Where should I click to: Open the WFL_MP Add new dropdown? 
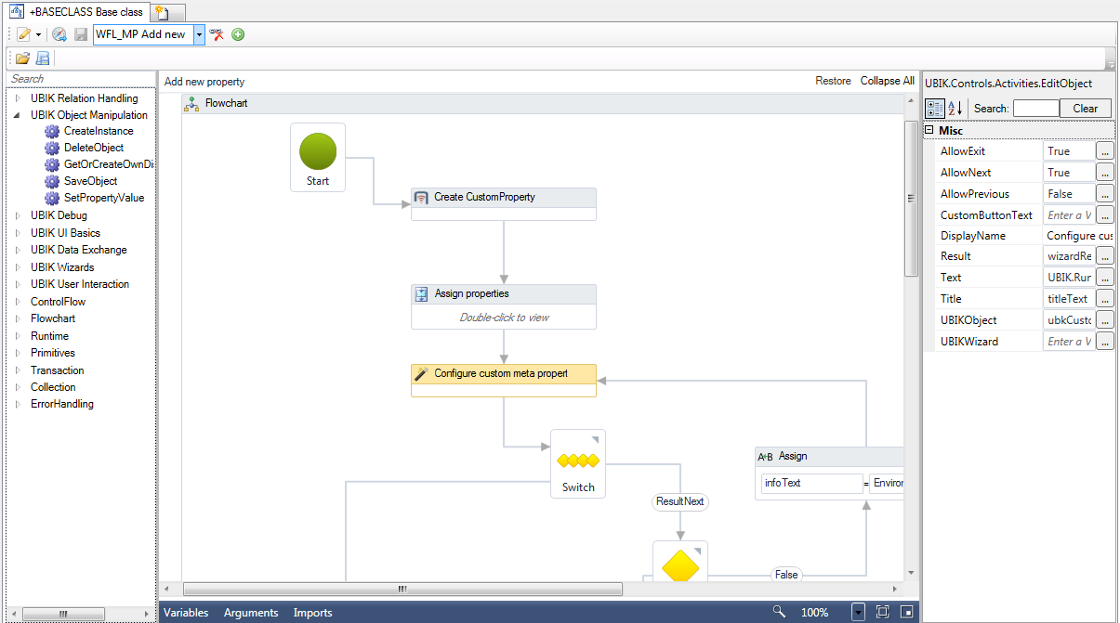(199, 34)
